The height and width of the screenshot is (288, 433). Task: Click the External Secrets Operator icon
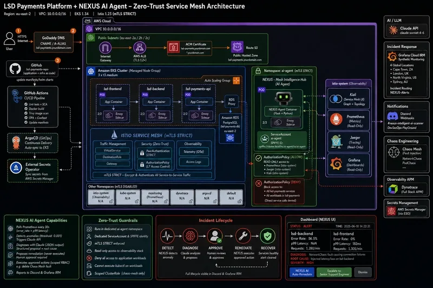coord(16,168)
